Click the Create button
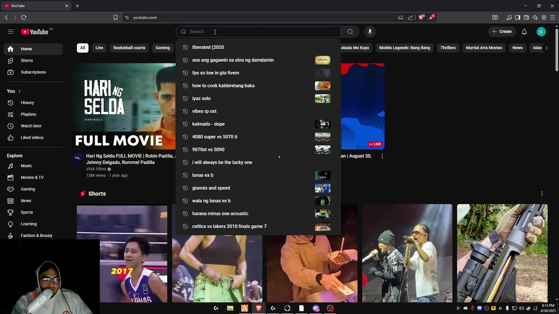 (x=501, y=31)
